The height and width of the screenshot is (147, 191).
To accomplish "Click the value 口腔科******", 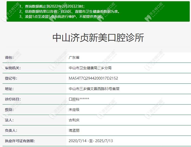I will [79, 99].
